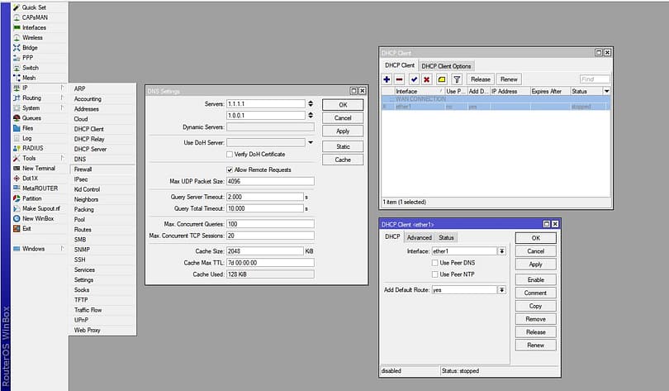Expand the Routing submenu
Screen dimensions: 669x391
pyautogui.click(x=62, y=98)
